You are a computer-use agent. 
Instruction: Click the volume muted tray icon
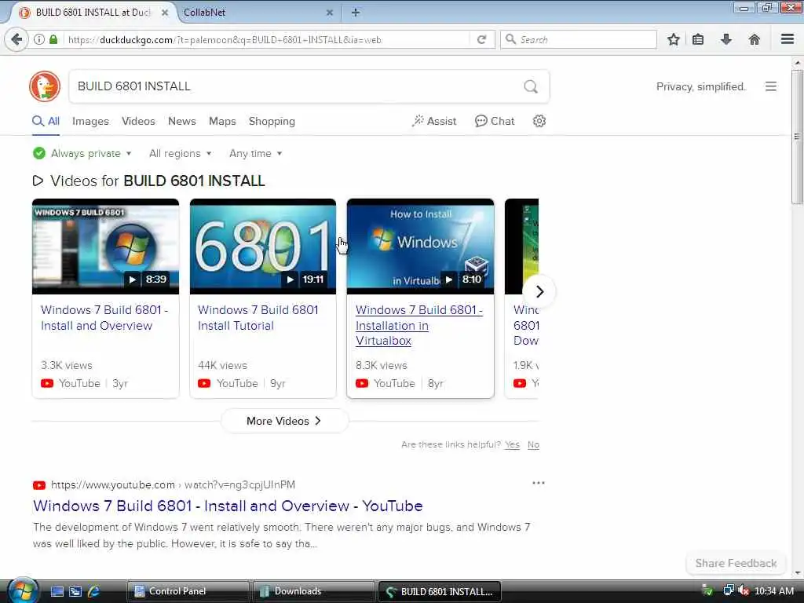click(744, 591)
